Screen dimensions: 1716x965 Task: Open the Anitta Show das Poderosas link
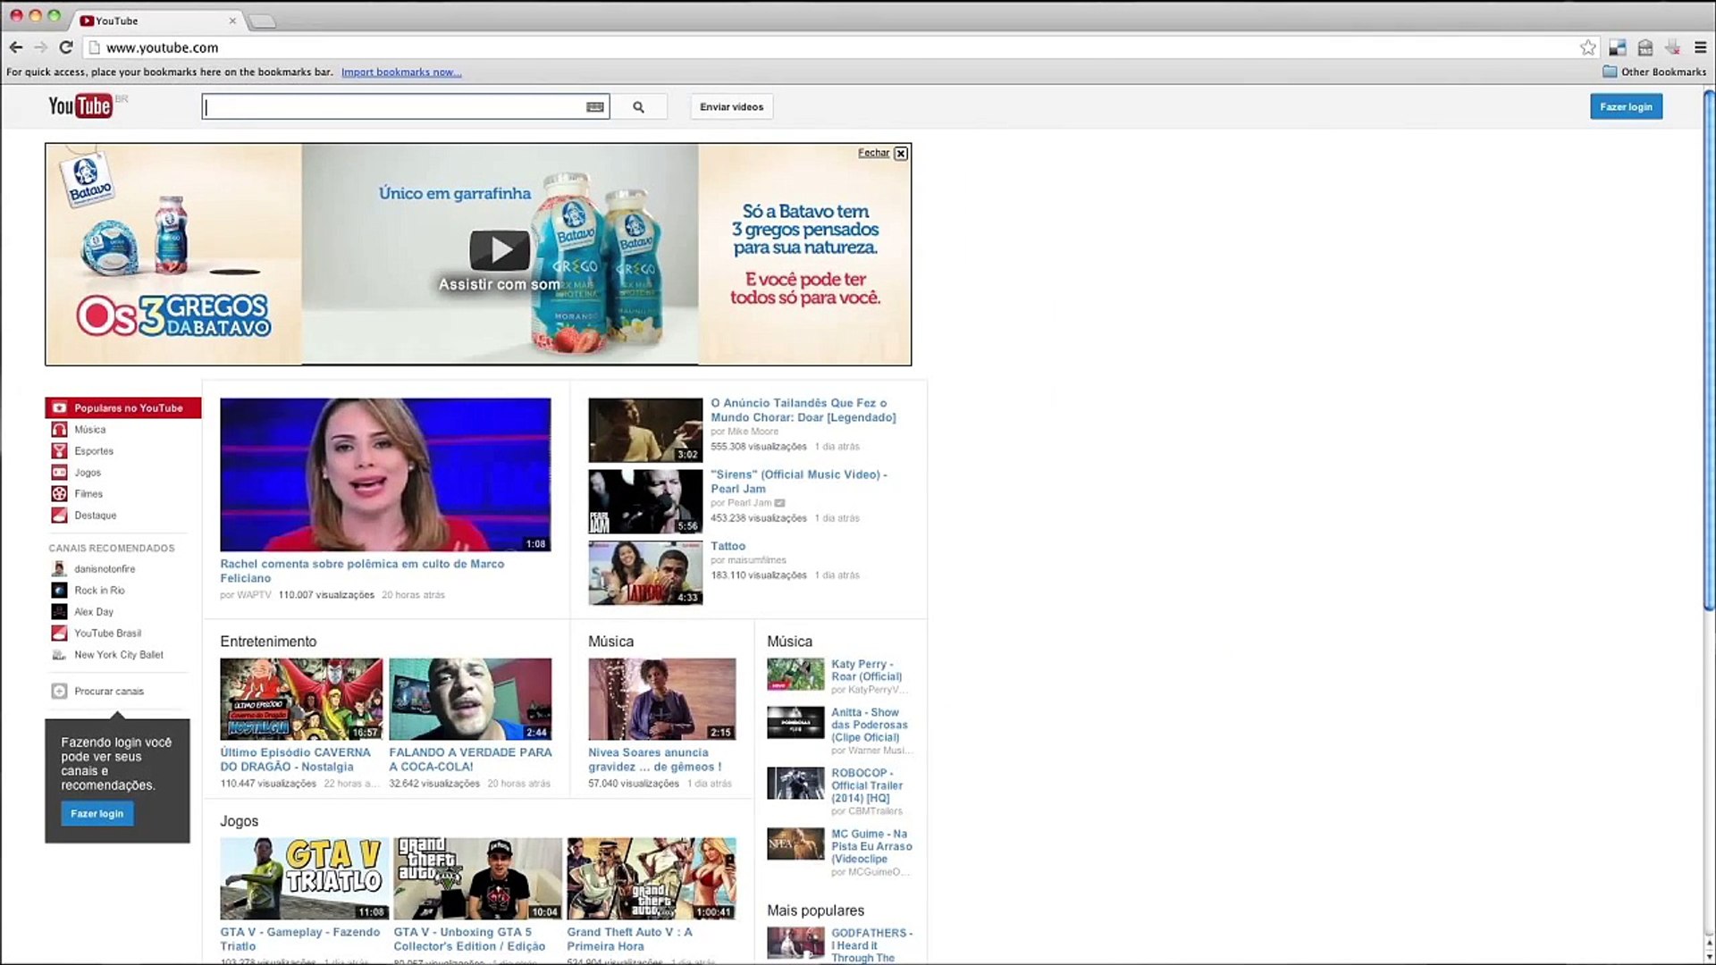click(x=869, y=725)
